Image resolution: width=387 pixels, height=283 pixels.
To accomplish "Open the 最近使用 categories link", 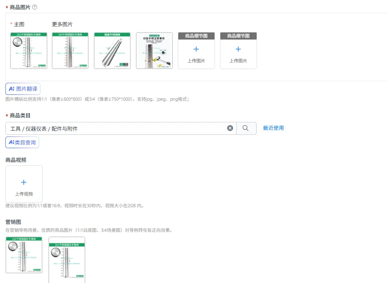I will tap(273, 128).
